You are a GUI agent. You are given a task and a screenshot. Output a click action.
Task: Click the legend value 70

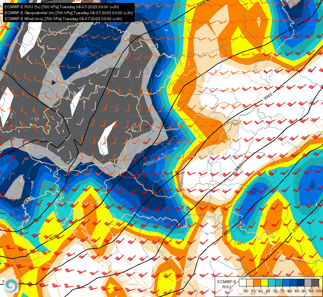[275, 291]
